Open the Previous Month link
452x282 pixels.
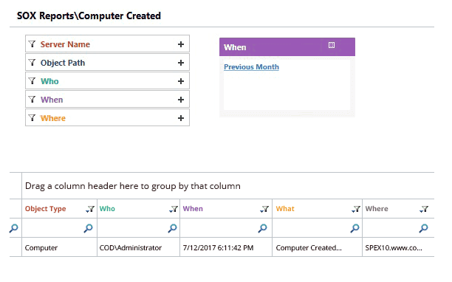click(251, 67)
